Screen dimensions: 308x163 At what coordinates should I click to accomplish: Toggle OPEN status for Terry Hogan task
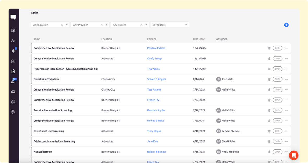pos(277,131)
